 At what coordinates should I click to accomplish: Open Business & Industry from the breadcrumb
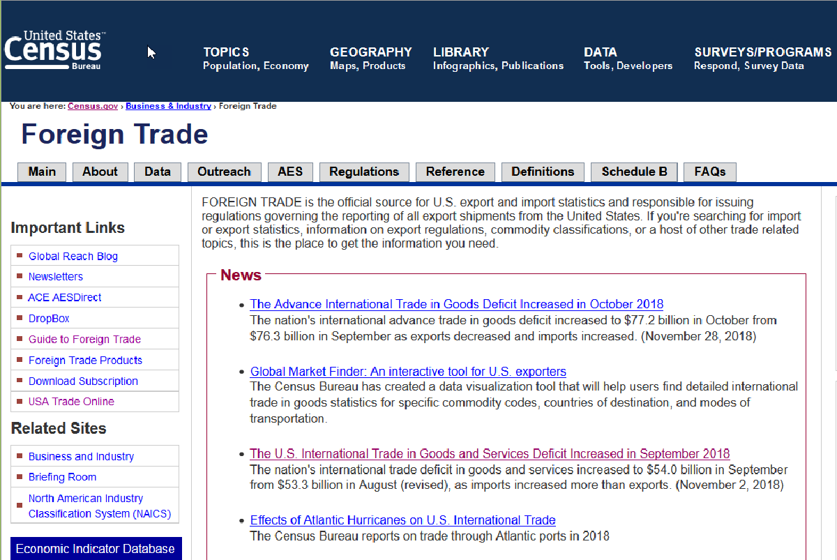point(168,106)
